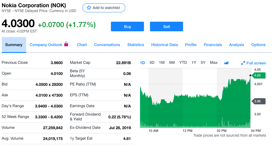Click the Forward Dividend value 0.22 (5.78%)
Viewport: 272px width, 146px height.
(120, 117)
